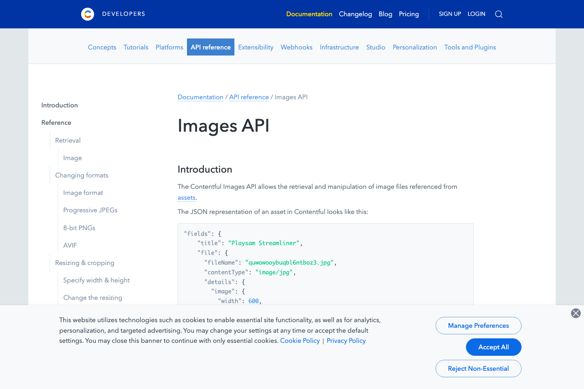Screen dimensions: 584x389
Task: Open the Cookie Policy link
Action: pos(300,340)
